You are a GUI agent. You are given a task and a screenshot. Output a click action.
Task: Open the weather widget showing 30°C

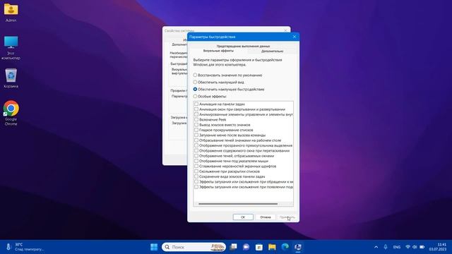point(25,247)
